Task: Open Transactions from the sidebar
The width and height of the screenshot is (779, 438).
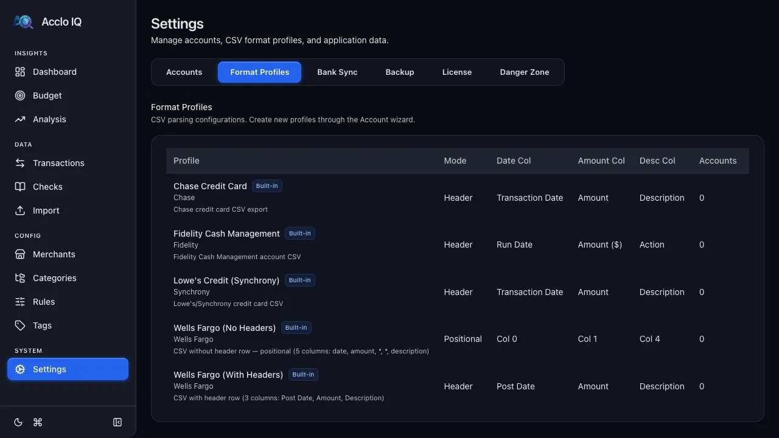Action: (68, 163)
